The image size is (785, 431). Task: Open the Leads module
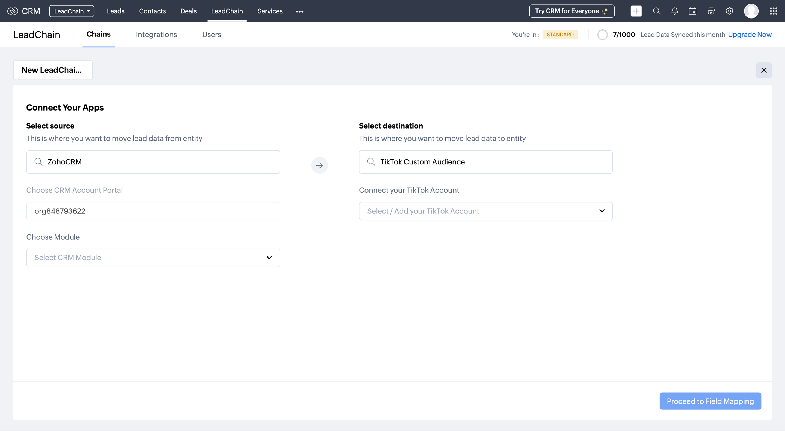tap(116, 11)
